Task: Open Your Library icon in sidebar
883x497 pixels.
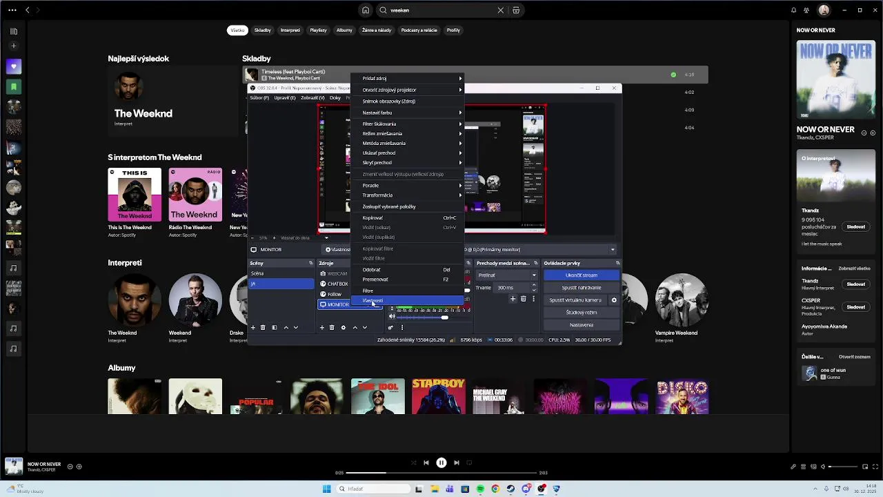Action: [x=13, y=31]
